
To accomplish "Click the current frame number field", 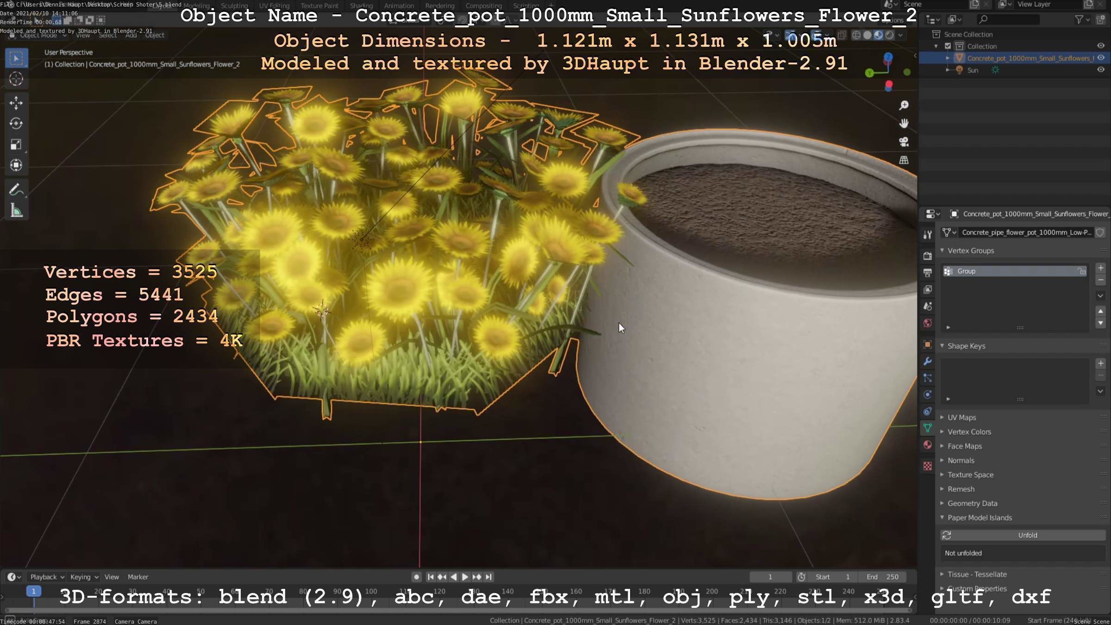I will point(770,577).
